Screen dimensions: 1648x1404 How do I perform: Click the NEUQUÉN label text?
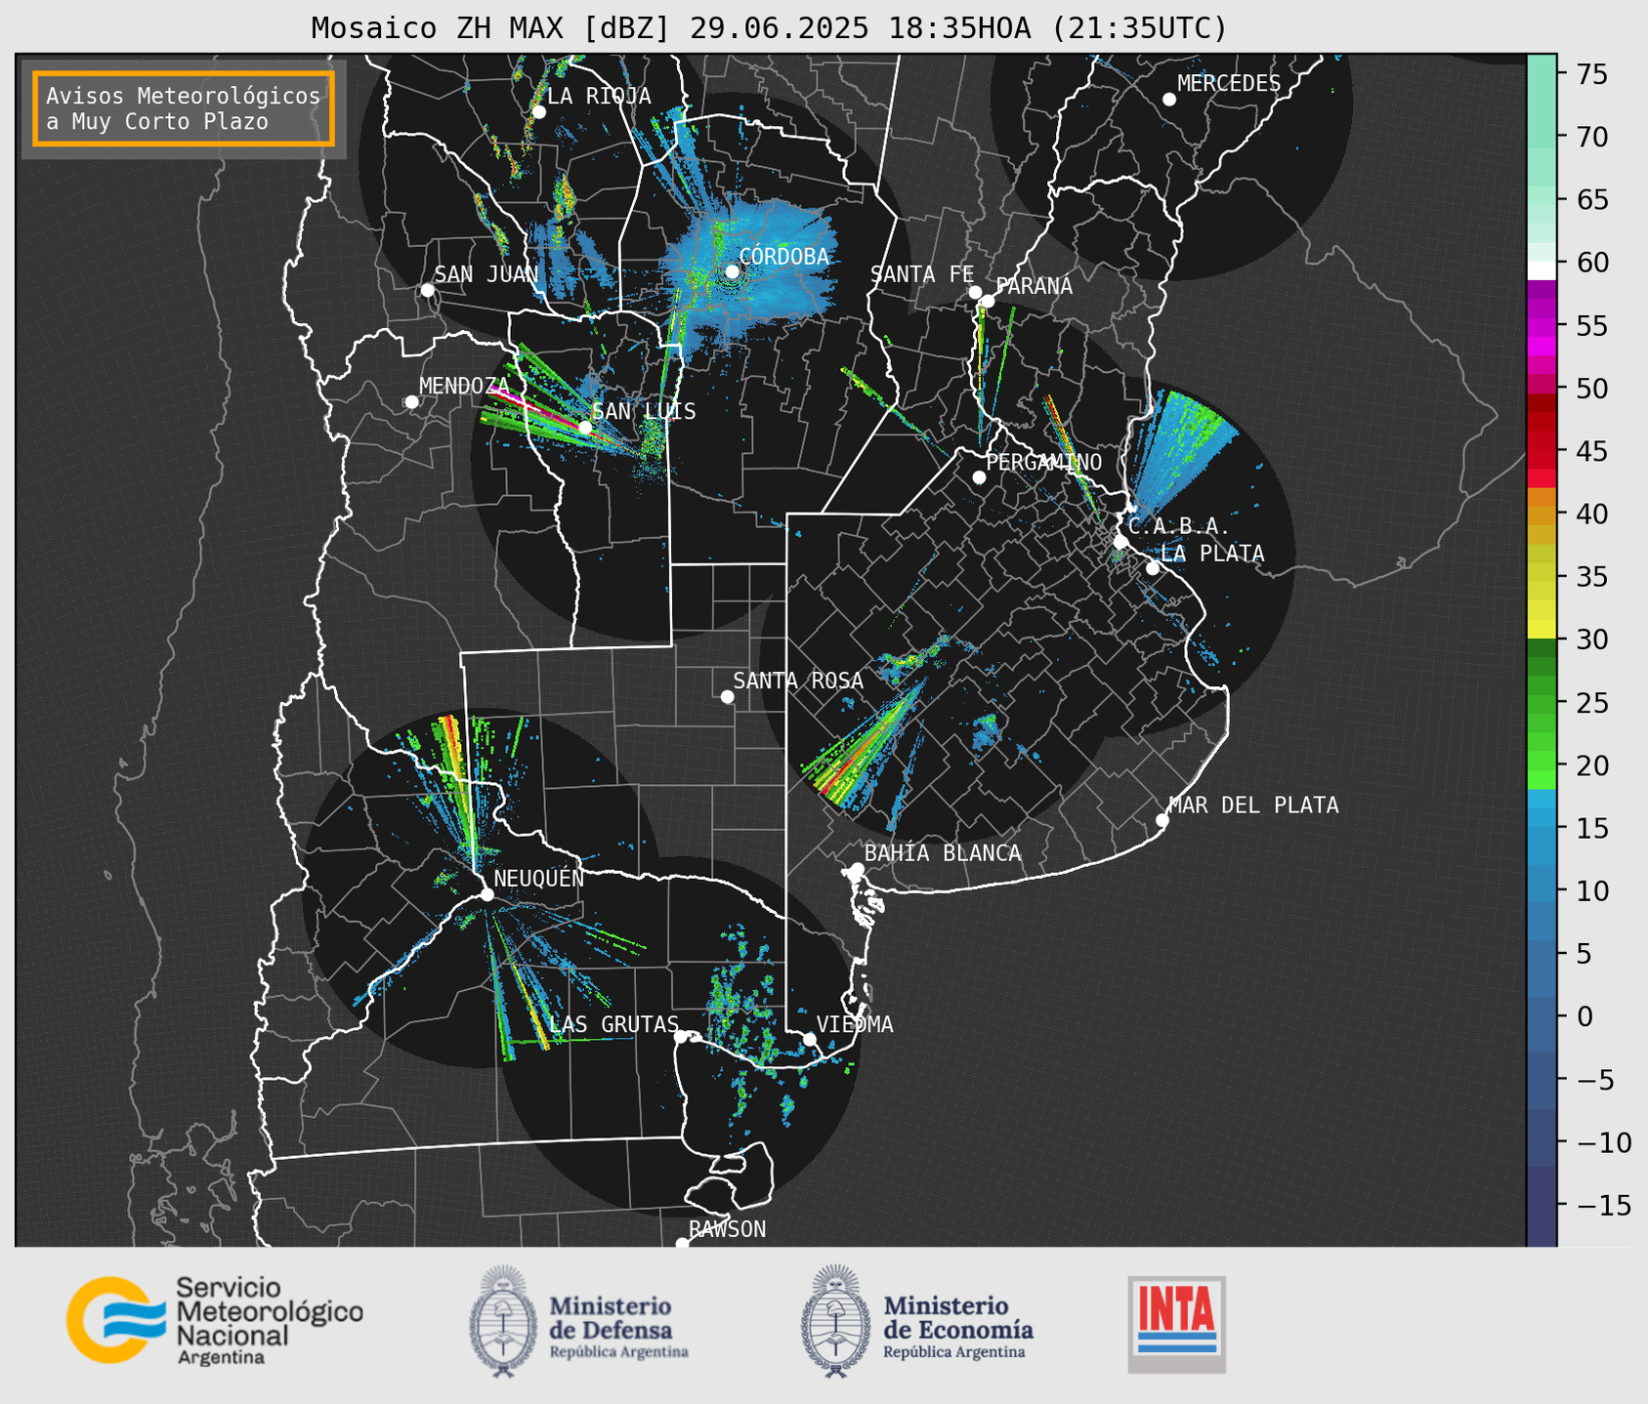[x=538, y=878]
